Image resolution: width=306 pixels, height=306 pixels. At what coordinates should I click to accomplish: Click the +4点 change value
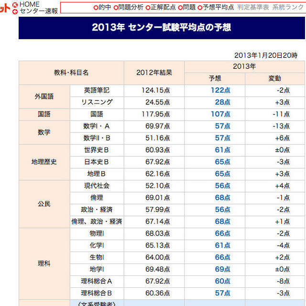tap(283, 186)
